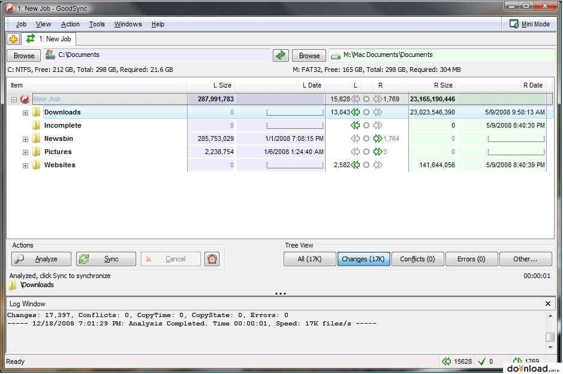Open the Job menu
Image resolution: width=563 pixels, height=374 pixels.
point(21,24)
